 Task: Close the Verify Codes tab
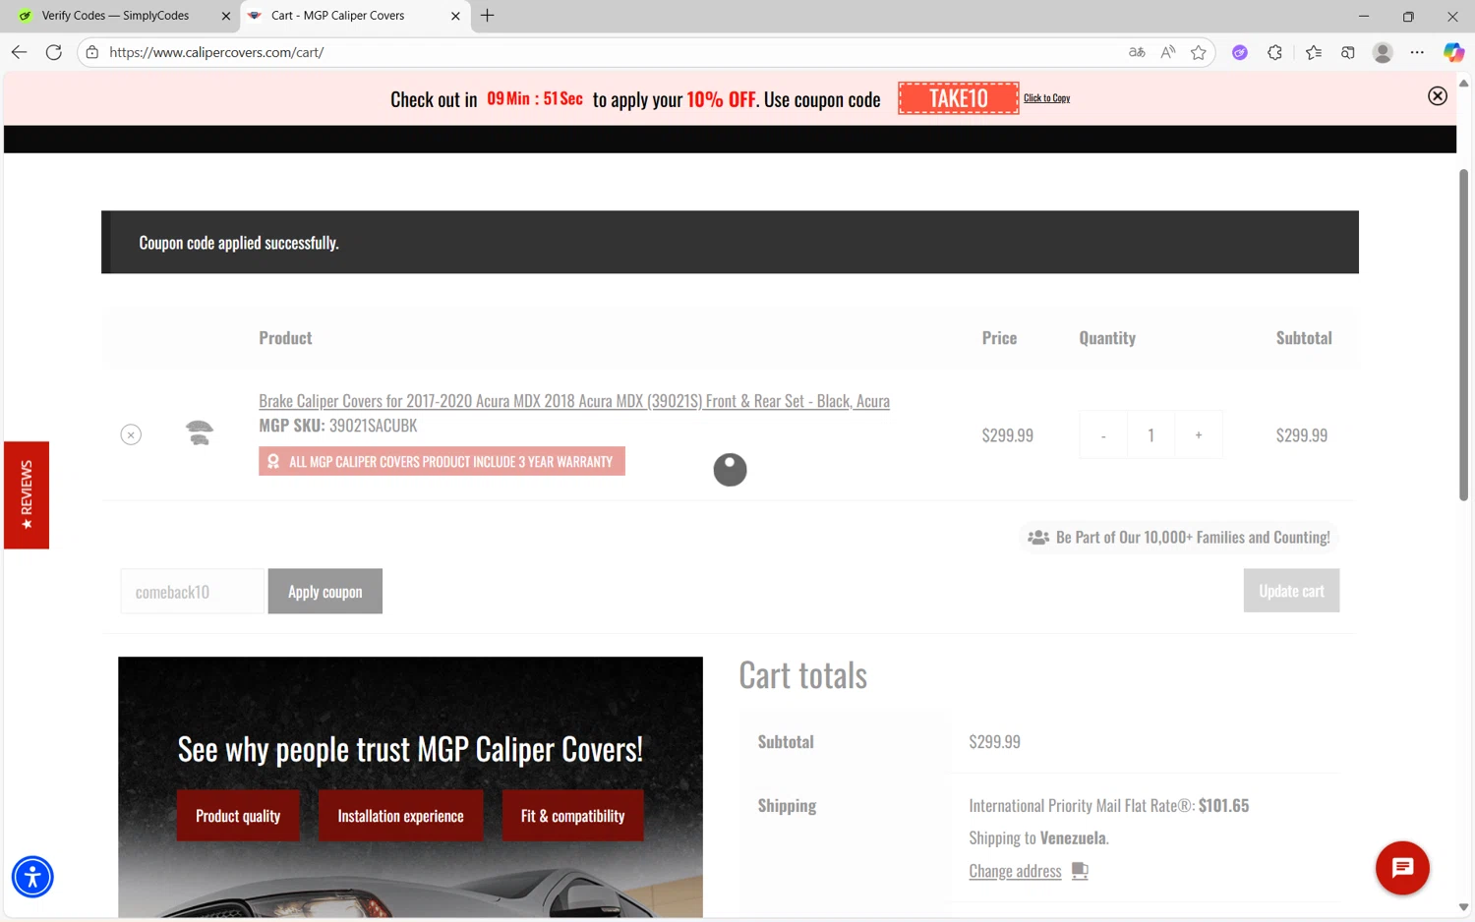[x=225, y=16]
